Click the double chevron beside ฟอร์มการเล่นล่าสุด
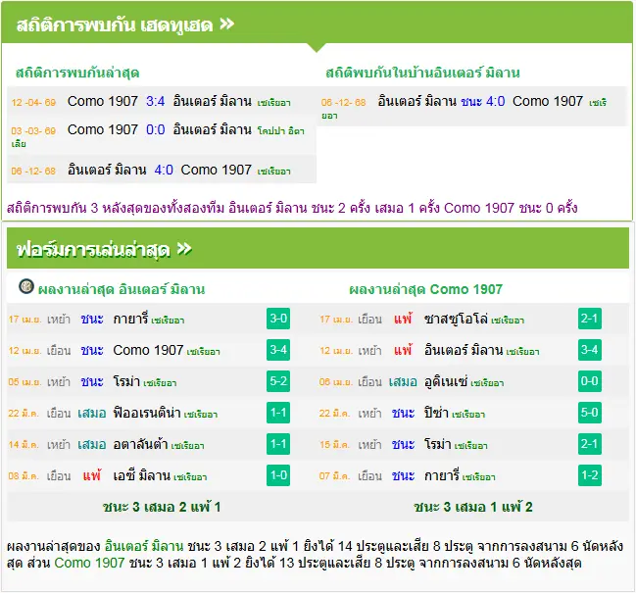 click(x=184, y=249)
